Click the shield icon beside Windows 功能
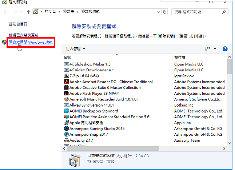Image resolution: width=235 pixels, height=170 pixels. point(4,42)
